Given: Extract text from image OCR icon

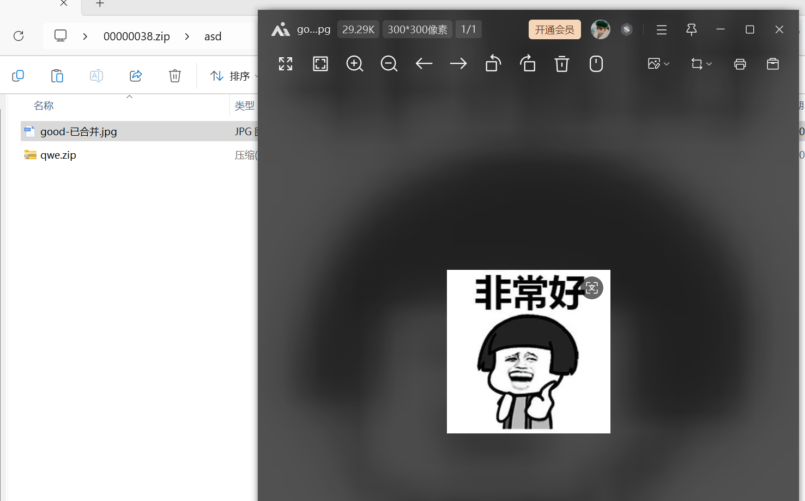Looking at the screenshot, I should (x=592, y=288).
